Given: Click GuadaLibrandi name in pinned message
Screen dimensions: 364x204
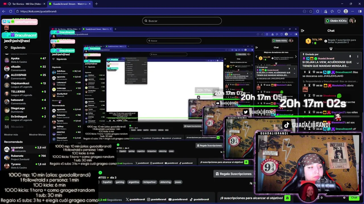Looking at the screenshot, I should (326, 58).
